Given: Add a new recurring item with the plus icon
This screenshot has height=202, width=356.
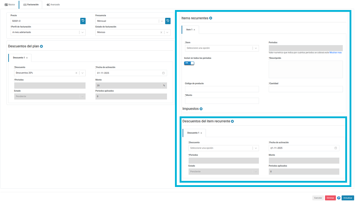Looking at the screenshot, I should pos(211,18).
